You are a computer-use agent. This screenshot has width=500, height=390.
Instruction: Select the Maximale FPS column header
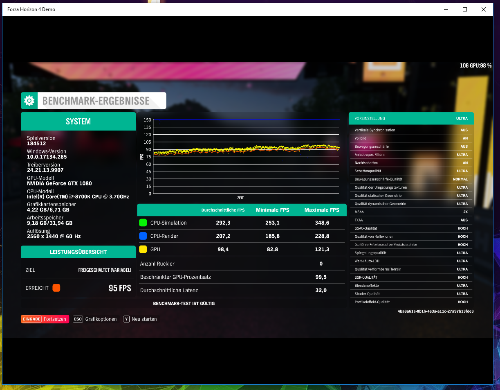tap(322, 210)
